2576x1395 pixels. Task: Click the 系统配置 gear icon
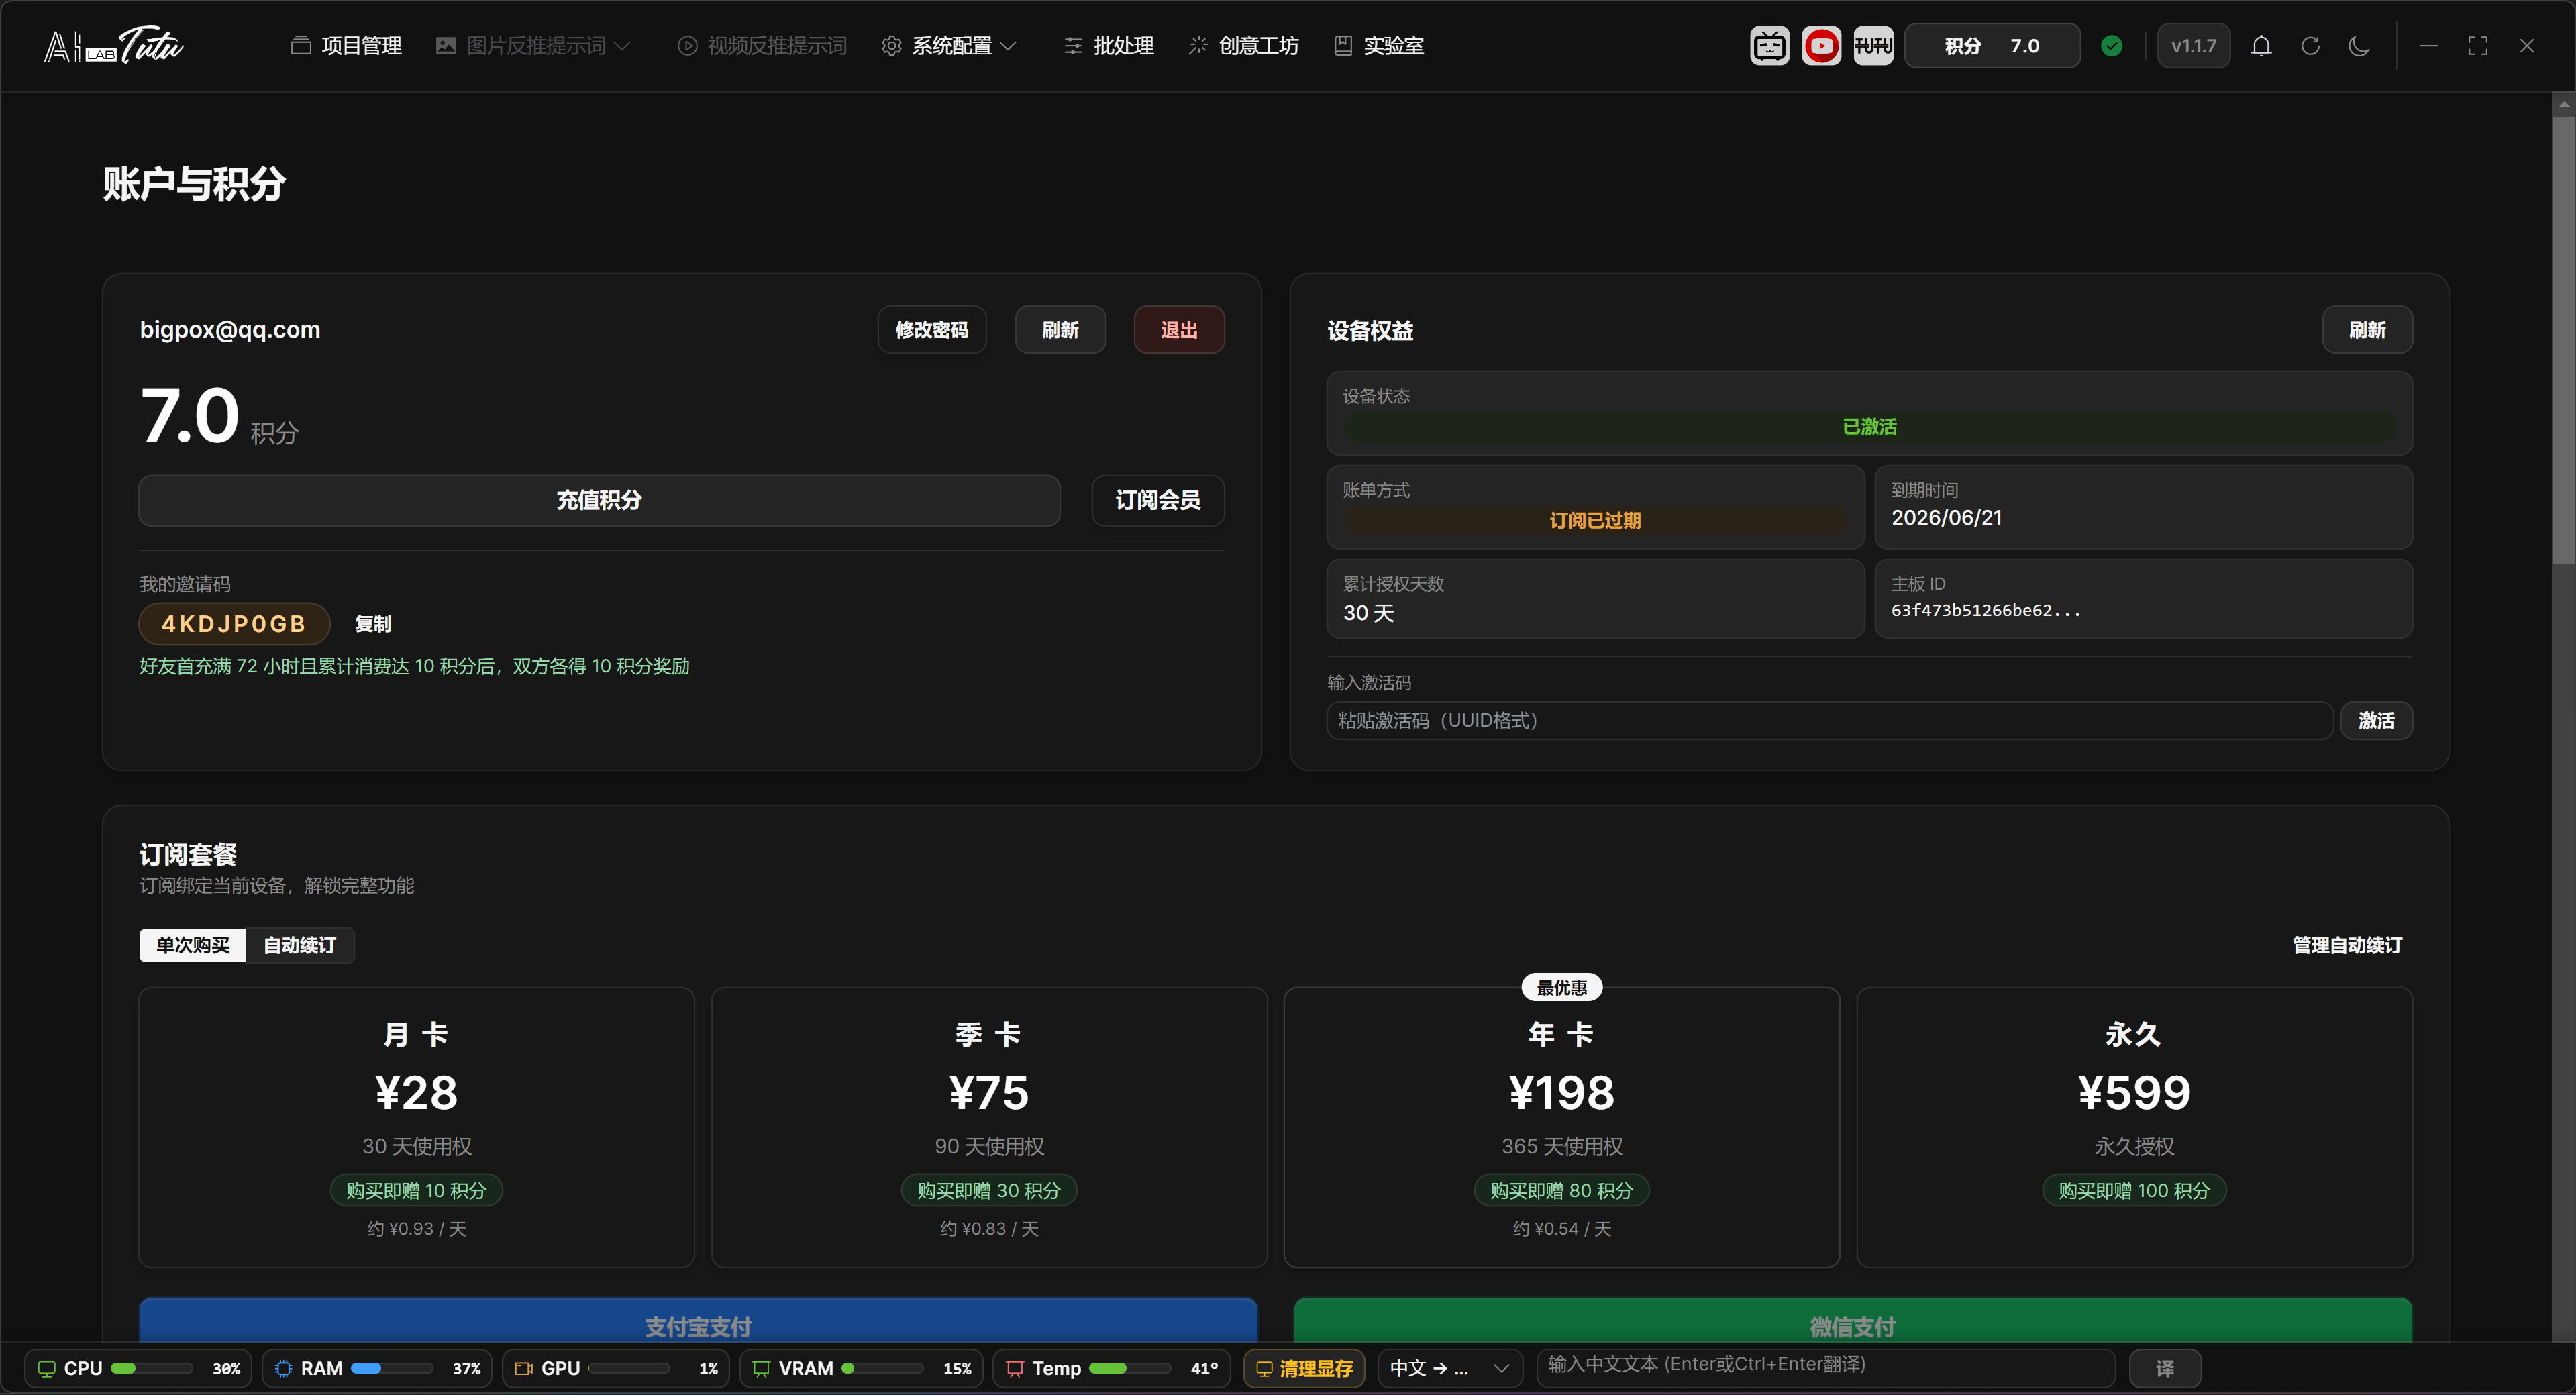(x=891, y=46)
